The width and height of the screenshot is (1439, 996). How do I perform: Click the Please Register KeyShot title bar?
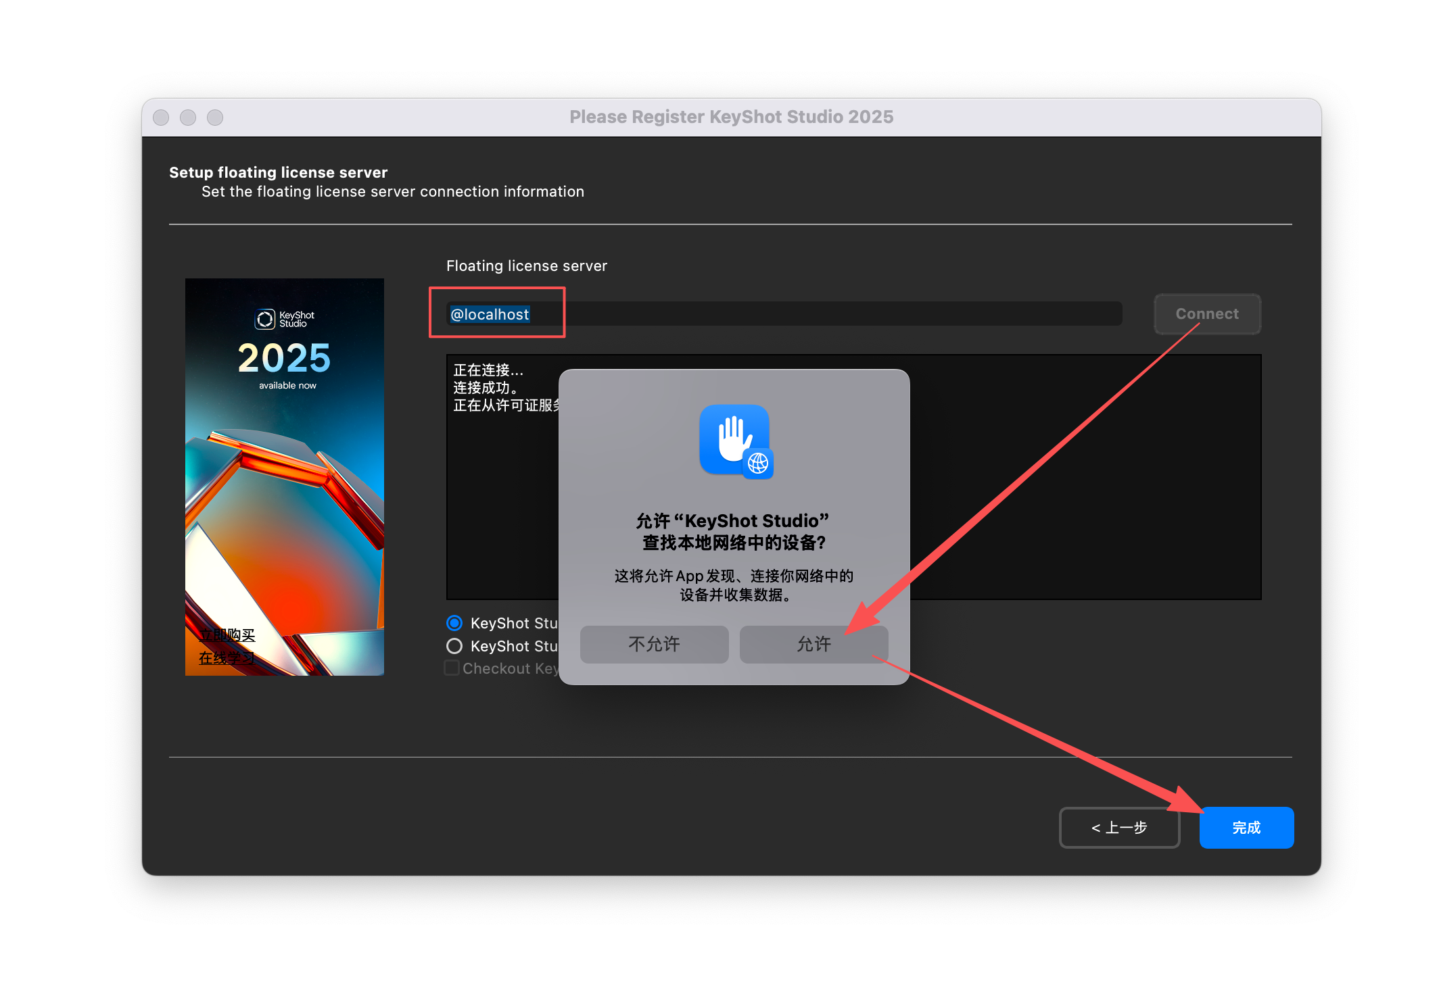(x=731, y=117)
